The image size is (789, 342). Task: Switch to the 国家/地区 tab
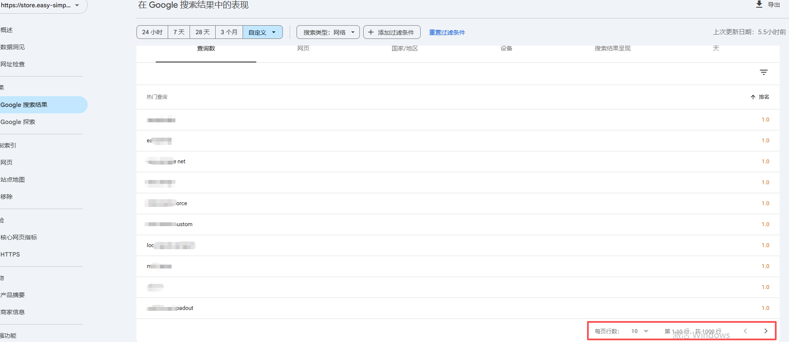click(404, 49)
